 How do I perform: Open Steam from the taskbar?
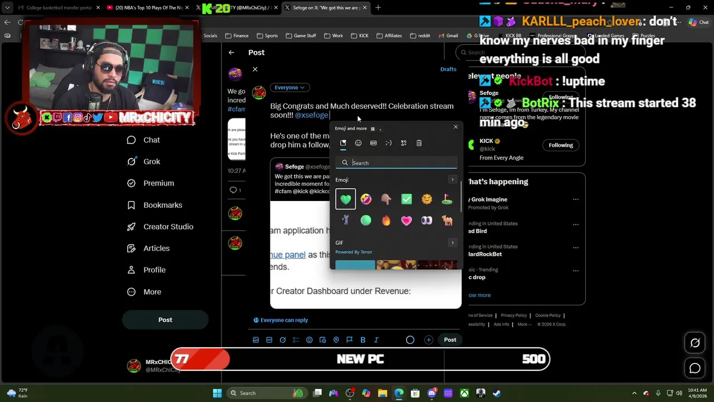tap(496, 393)
